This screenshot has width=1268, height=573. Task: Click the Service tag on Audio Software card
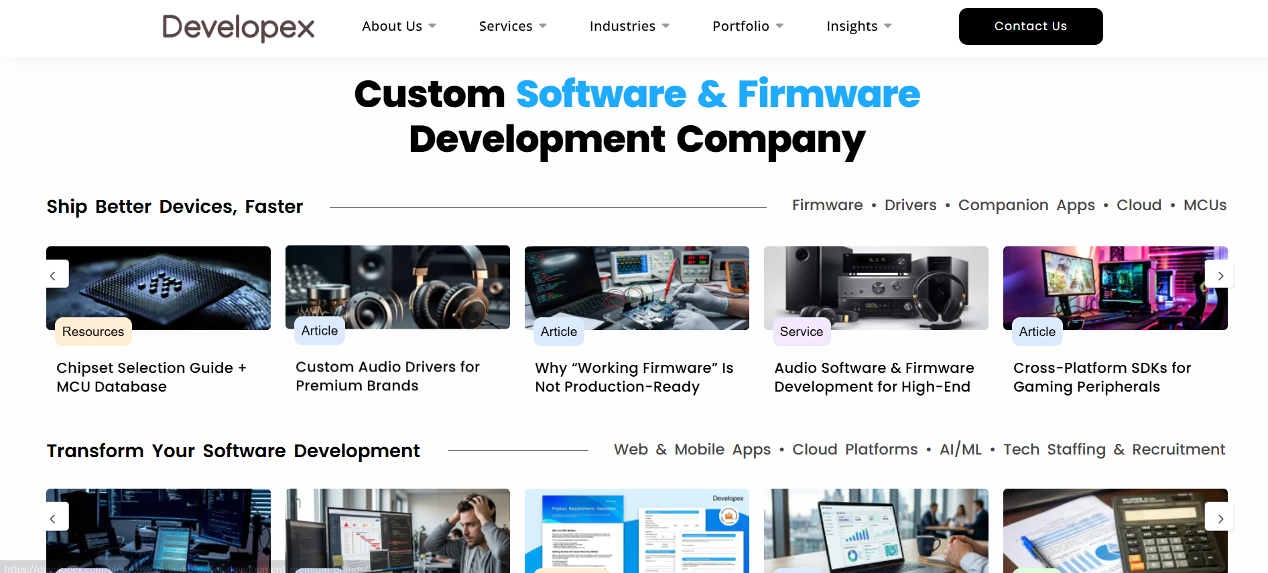(802, 331)
